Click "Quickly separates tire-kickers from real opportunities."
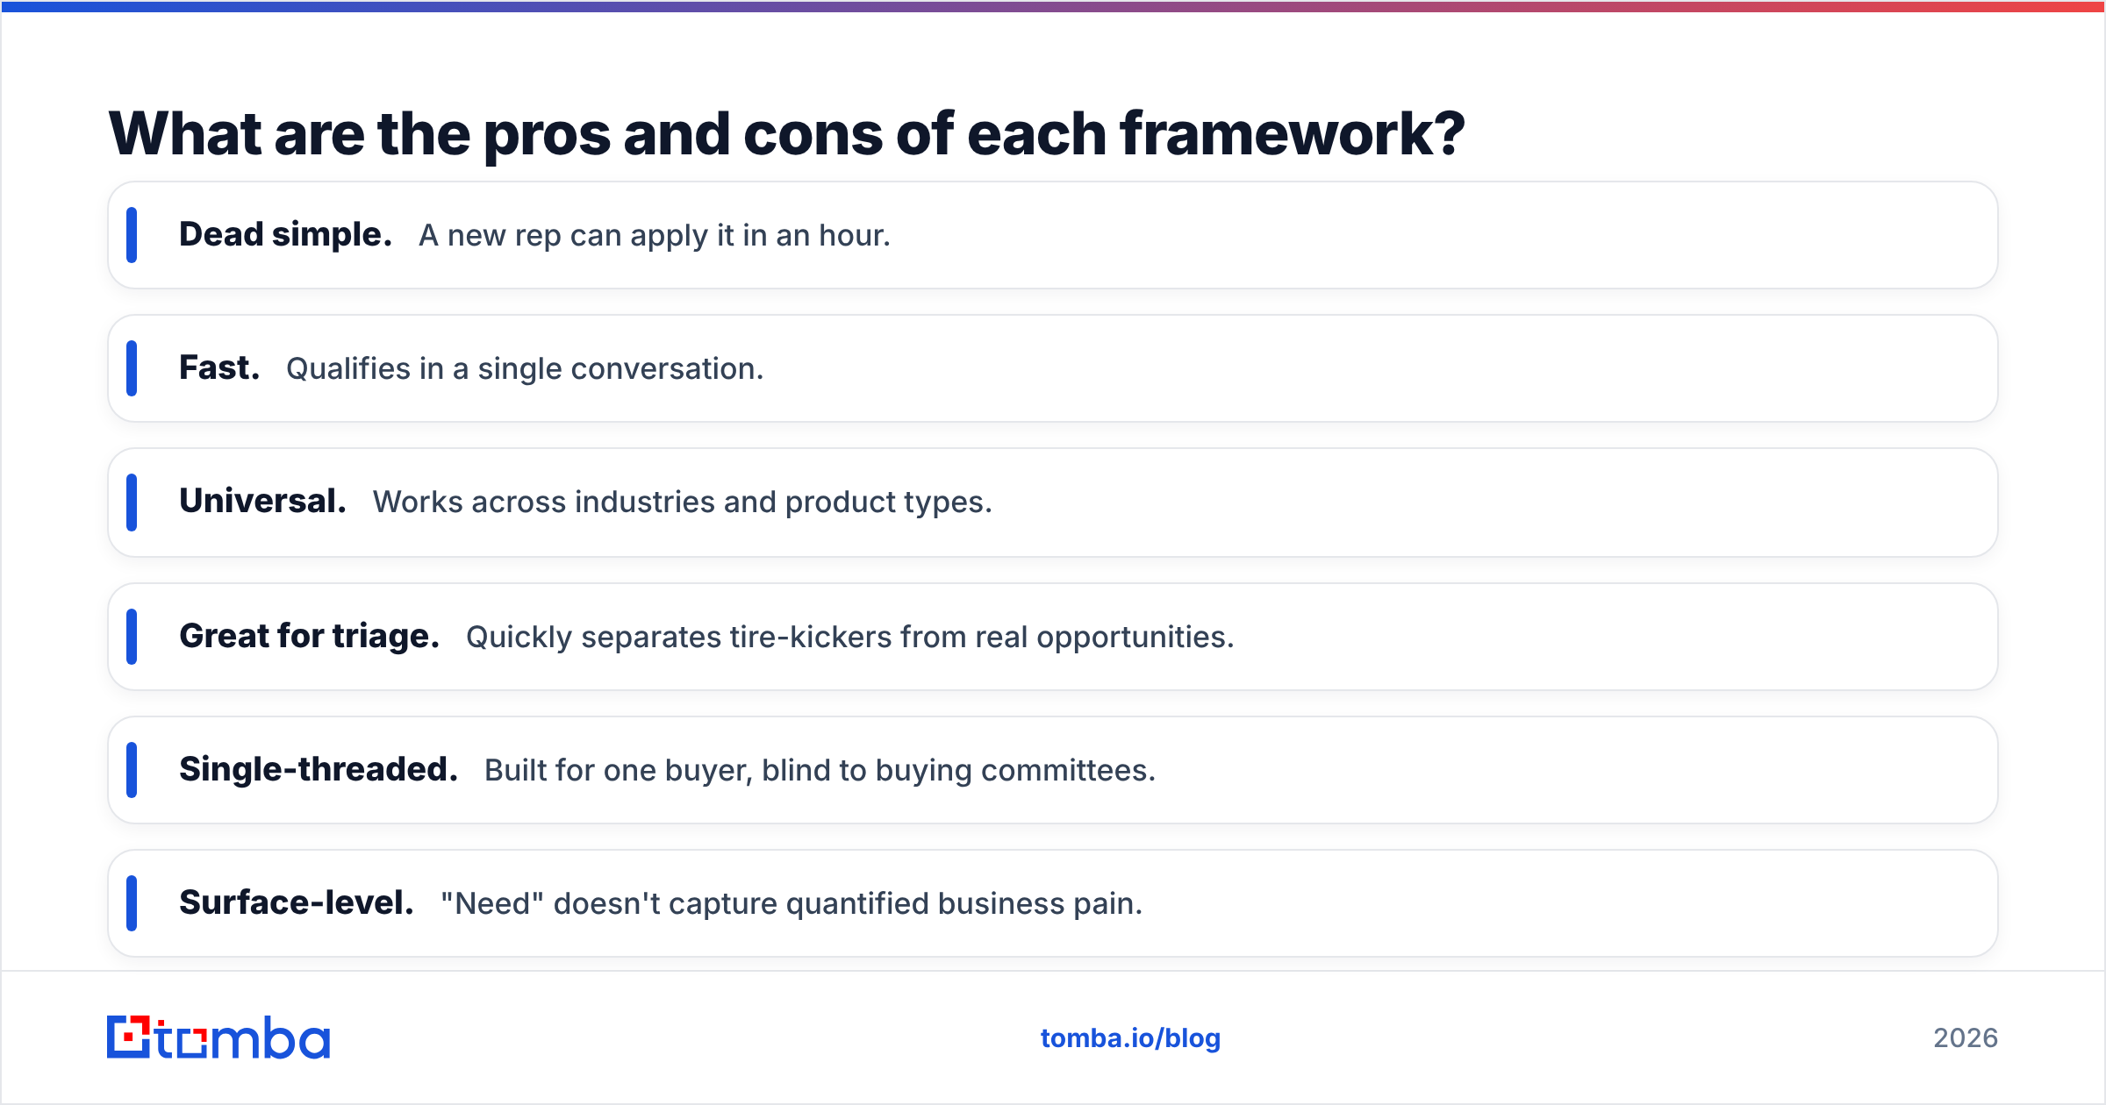 [850, 638]
